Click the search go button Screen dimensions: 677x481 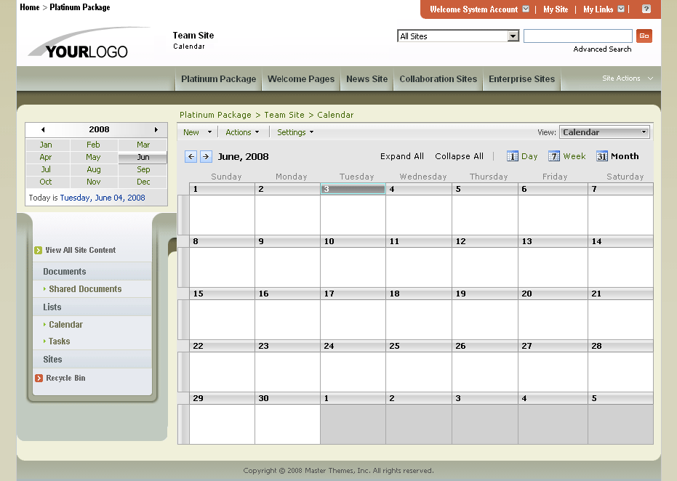click(644, 36)
